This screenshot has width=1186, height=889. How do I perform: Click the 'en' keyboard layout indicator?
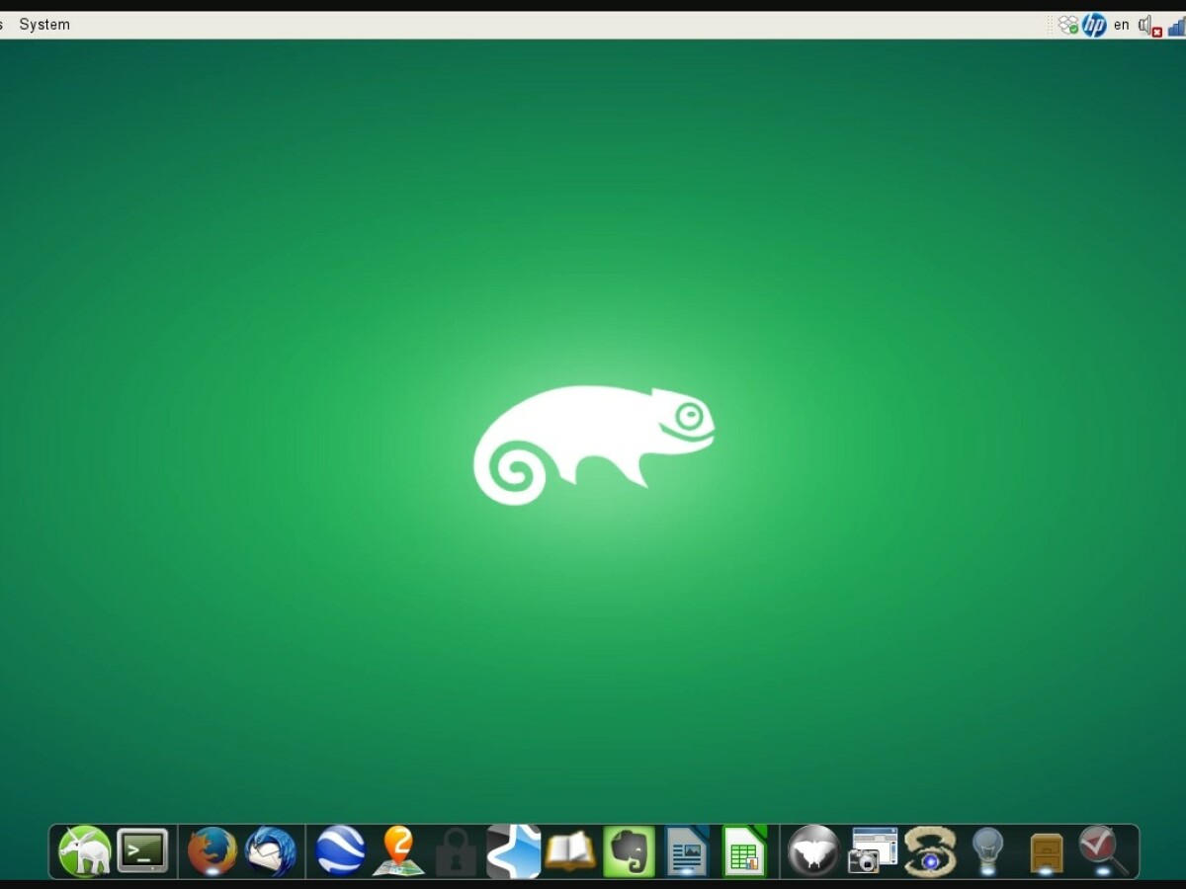tap(1122, 25)
